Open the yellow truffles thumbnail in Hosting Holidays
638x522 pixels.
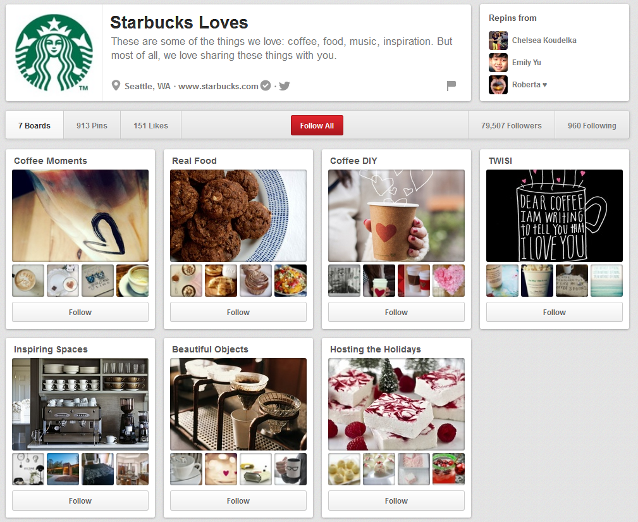(x=344, y=469)
